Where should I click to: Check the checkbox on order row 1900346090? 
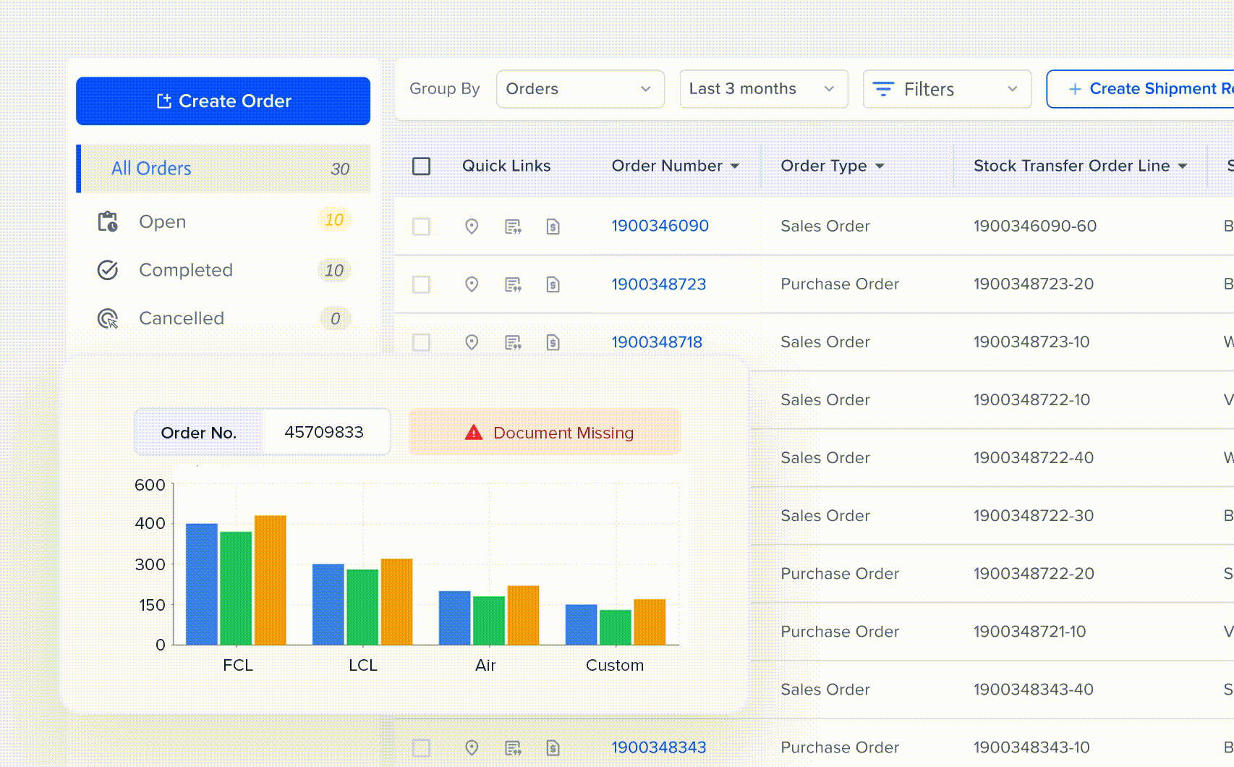point(422,226)
